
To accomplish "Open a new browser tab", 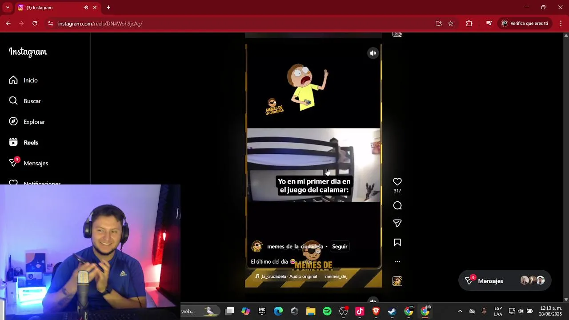I will pos(108,8).
